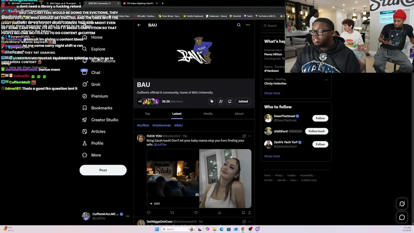Open the Grok floating button

point(402,204)
